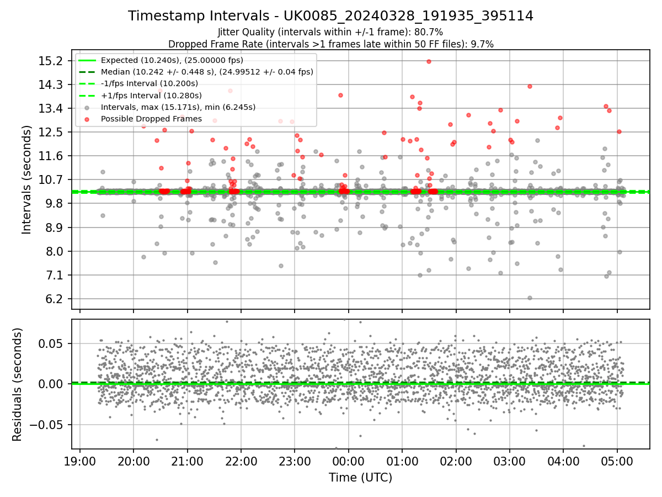Click the plot title 'Timestamp Intervals - UK0085_20240328_191935_395114'

[x=330, y=16]
